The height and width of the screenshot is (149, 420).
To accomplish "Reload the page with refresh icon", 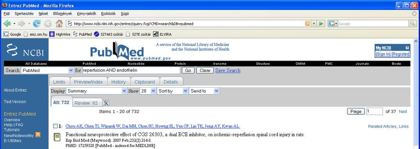I will pos(37,24).
